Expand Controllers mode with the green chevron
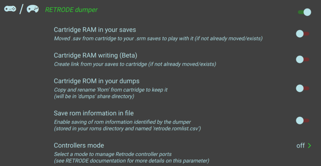321x166 pixels. click(x=309, y=145)
